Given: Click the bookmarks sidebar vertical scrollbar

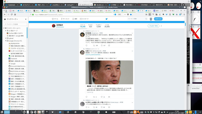Looking at the screenshot, I should coord(27,33).
